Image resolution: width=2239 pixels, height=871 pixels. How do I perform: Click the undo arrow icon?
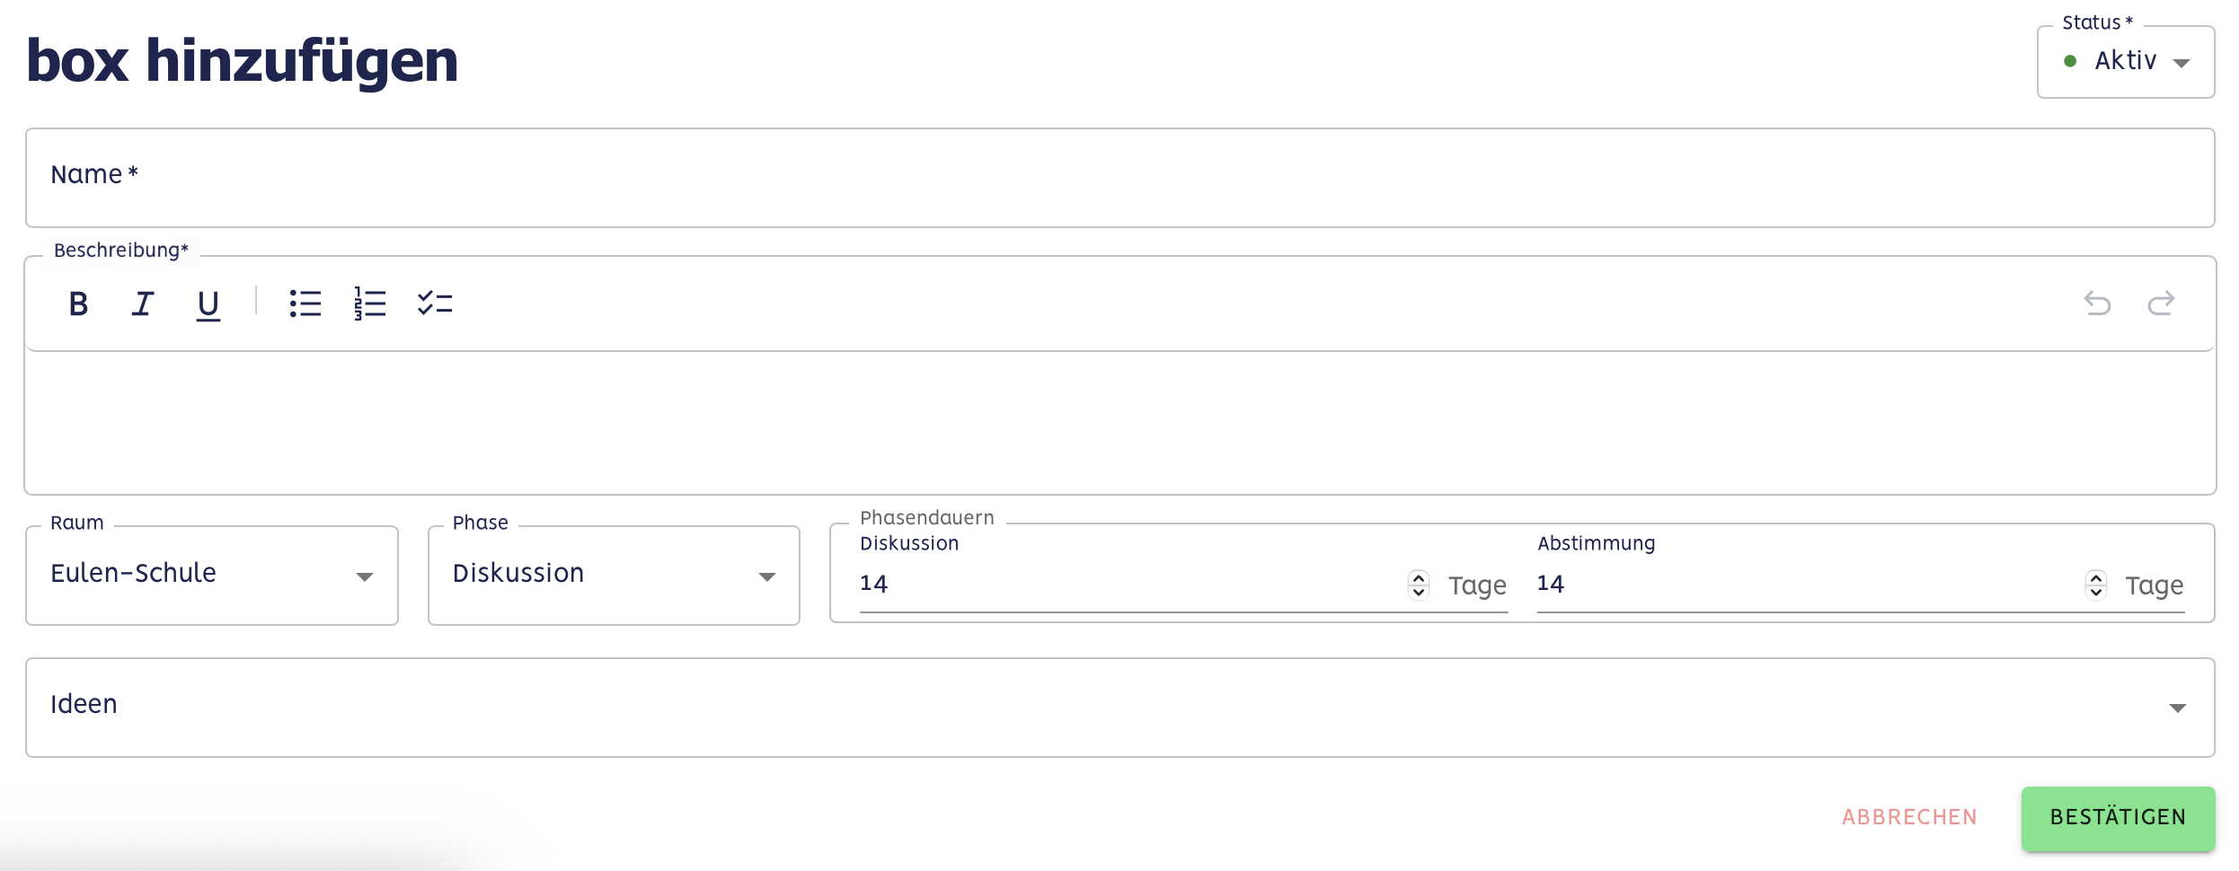(x=2097, y=304)
